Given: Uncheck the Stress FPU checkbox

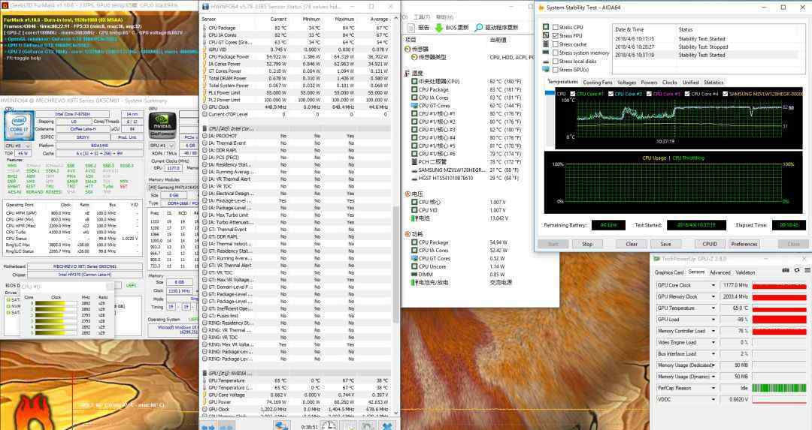Looking at the screenshot, I should (x=555, y=36).
